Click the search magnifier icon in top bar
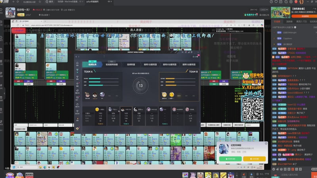 40,2
